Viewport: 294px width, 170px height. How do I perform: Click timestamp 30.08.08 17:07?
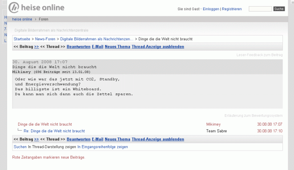[270, 124]
